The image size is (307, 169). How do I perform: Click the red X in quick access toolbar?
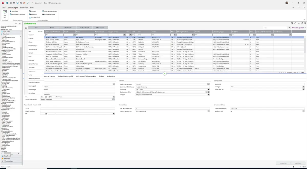click(24, 3)
